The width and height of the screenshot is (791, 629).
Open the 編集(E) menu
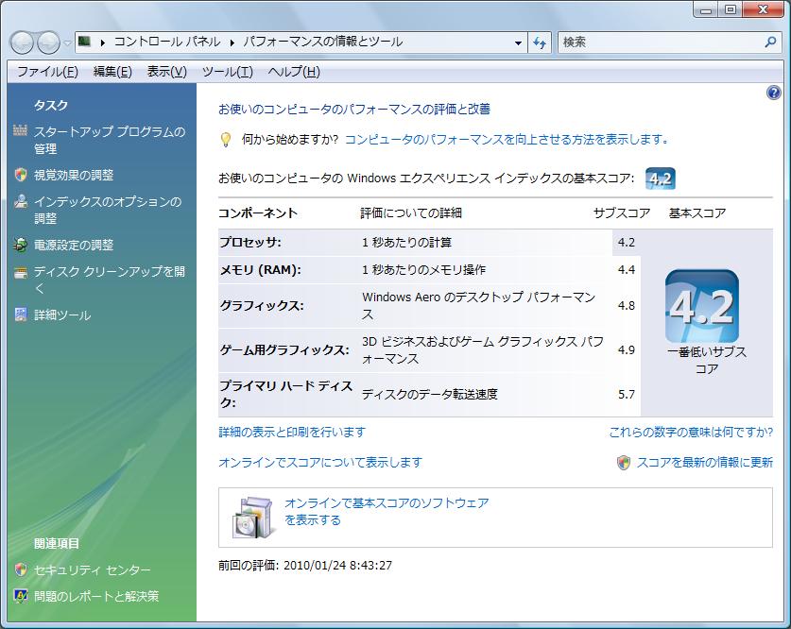pos(112,72)
